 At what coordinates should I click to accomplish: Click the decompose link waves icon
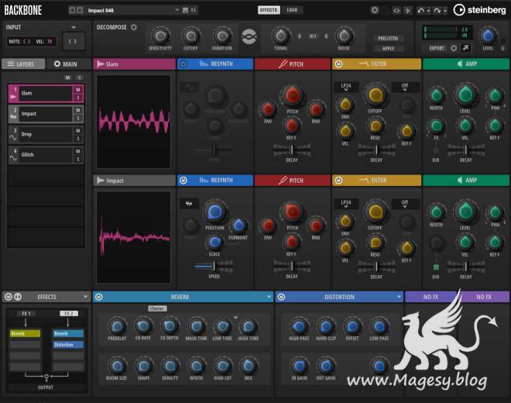[x=249, y=36]
